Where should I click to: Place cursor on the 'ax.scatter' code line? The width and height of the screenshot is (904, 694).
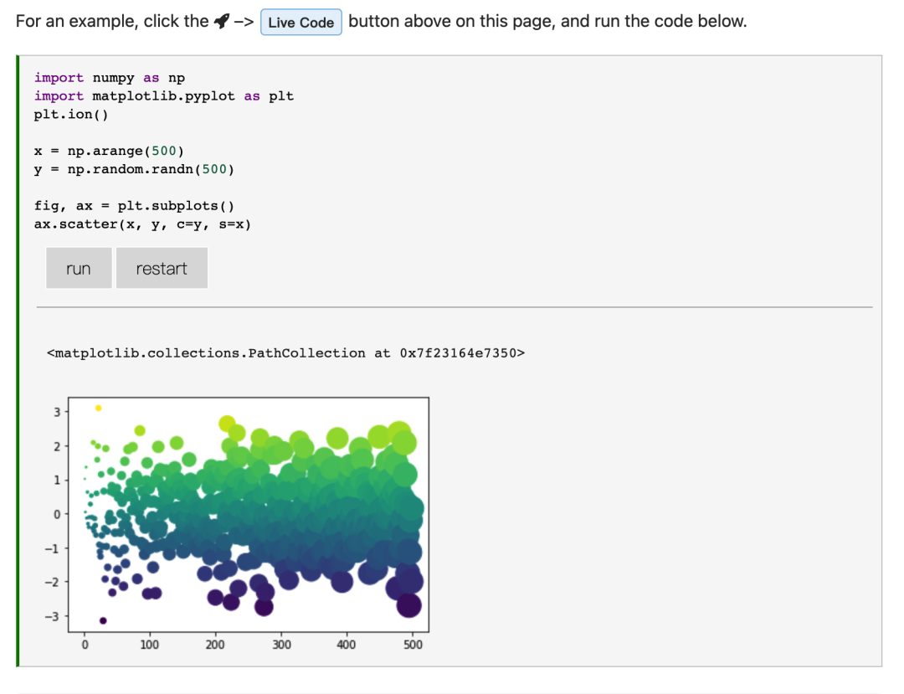tap(142, 224)
